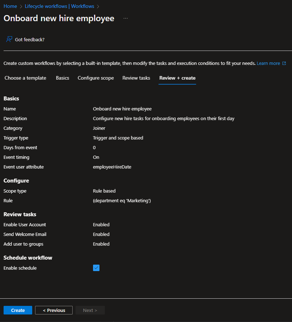Go back with the Previous button
This screenshot has width=292, height=322.
click(54, 310)
